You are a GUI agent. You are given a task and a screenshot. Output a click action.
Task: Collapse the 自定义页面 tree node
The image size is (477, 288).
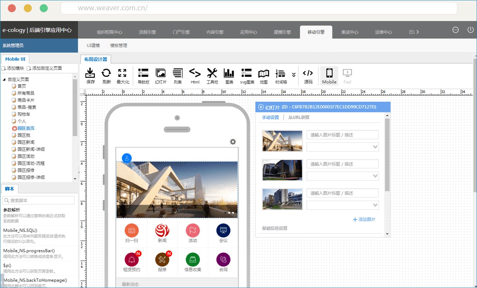(4, 80)
